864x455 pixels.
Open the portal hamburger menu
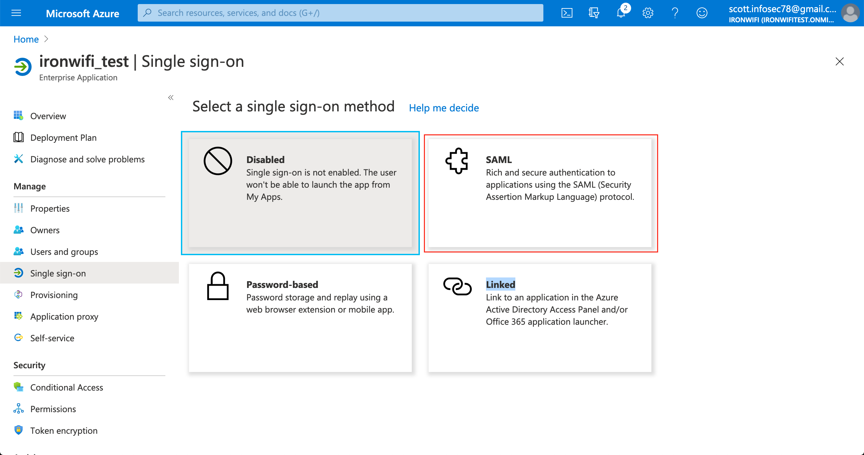pos(16,13)
